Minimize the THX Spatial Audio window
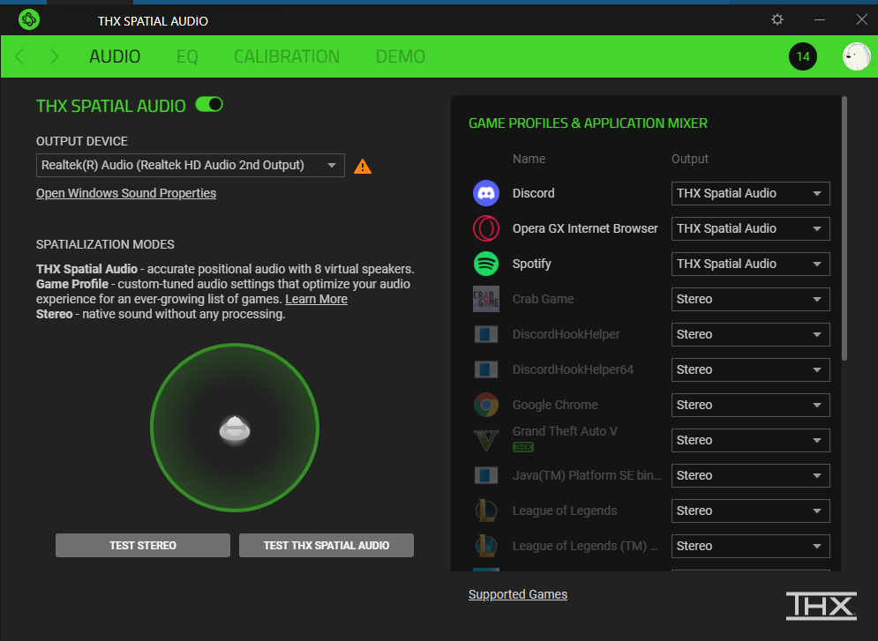 820,19
